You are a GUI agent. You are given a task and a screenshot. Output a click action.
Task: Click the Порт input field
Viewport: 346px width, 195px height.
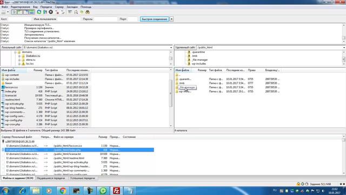[x=132, y=19]
